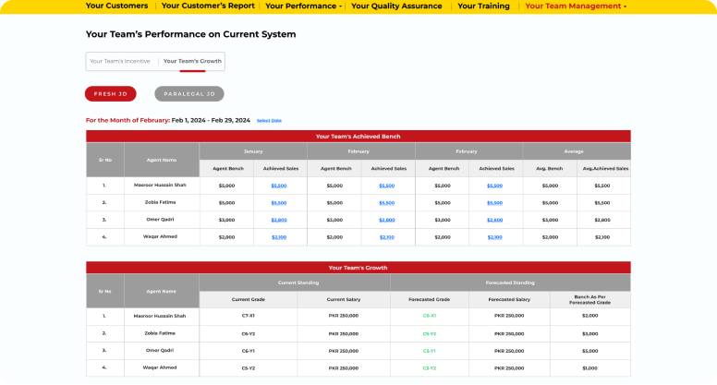Open the Your Training menu item
This screenshot has height=385, width=717.
tap(483, 6)
